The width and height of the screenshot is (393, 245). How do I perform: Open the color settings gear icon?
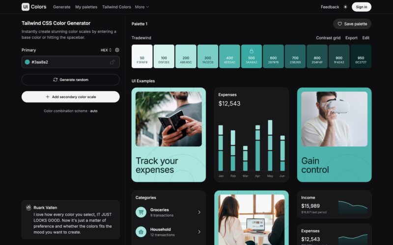point(117,50)
